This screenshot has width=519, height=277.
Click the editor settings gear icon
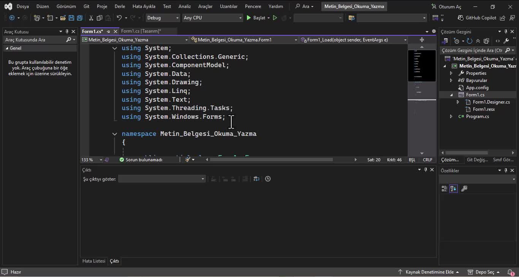pos(434,31)
